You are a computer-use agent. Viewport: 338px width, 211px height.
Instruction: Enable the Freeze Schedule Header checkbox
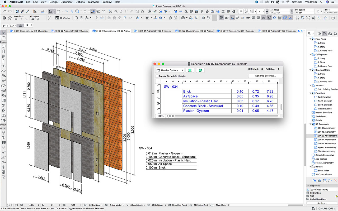pos(156,76)
